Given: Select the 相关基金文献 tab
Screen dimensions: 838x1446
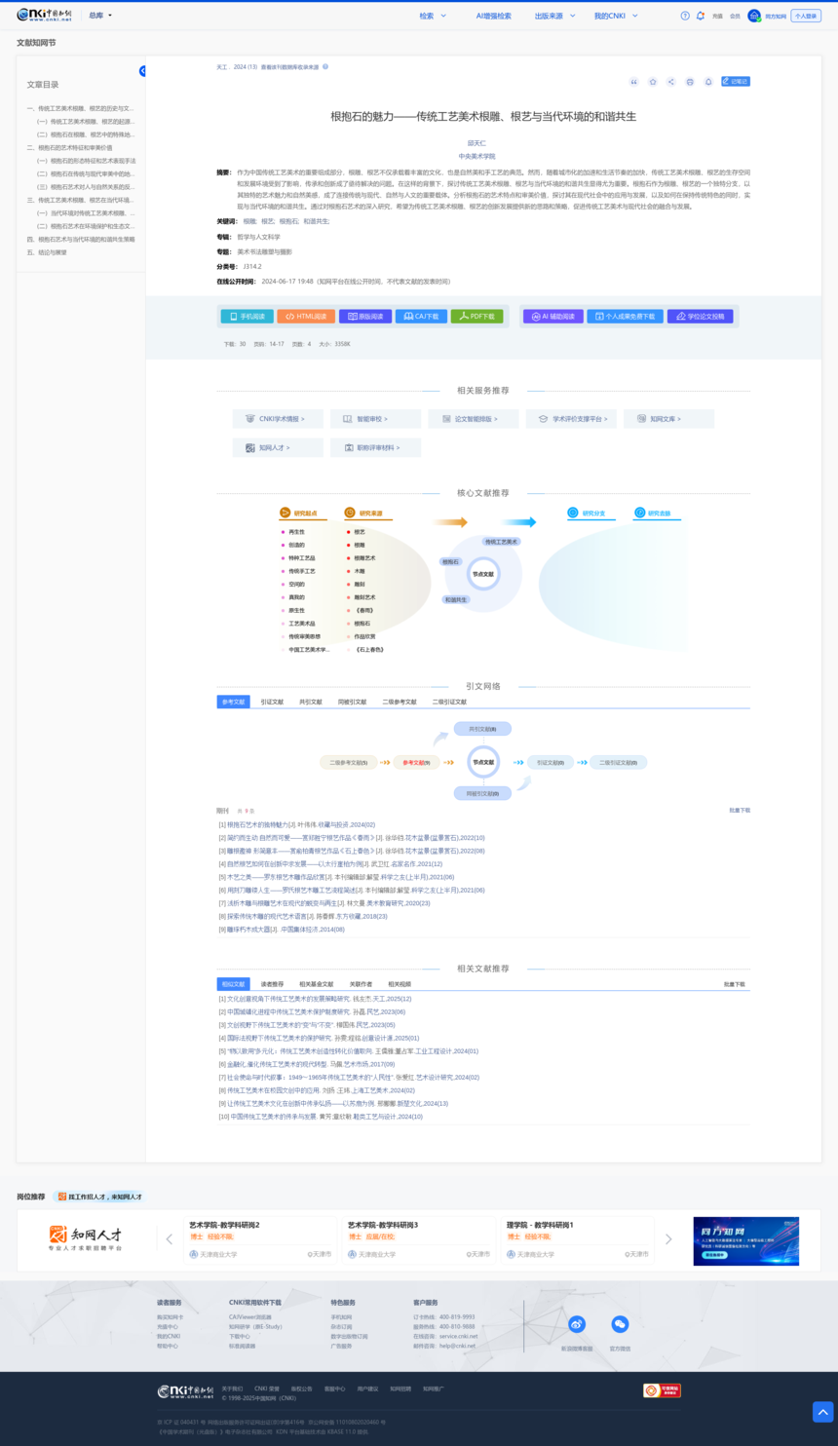Looking at the screenshot, I should (316, 984).
